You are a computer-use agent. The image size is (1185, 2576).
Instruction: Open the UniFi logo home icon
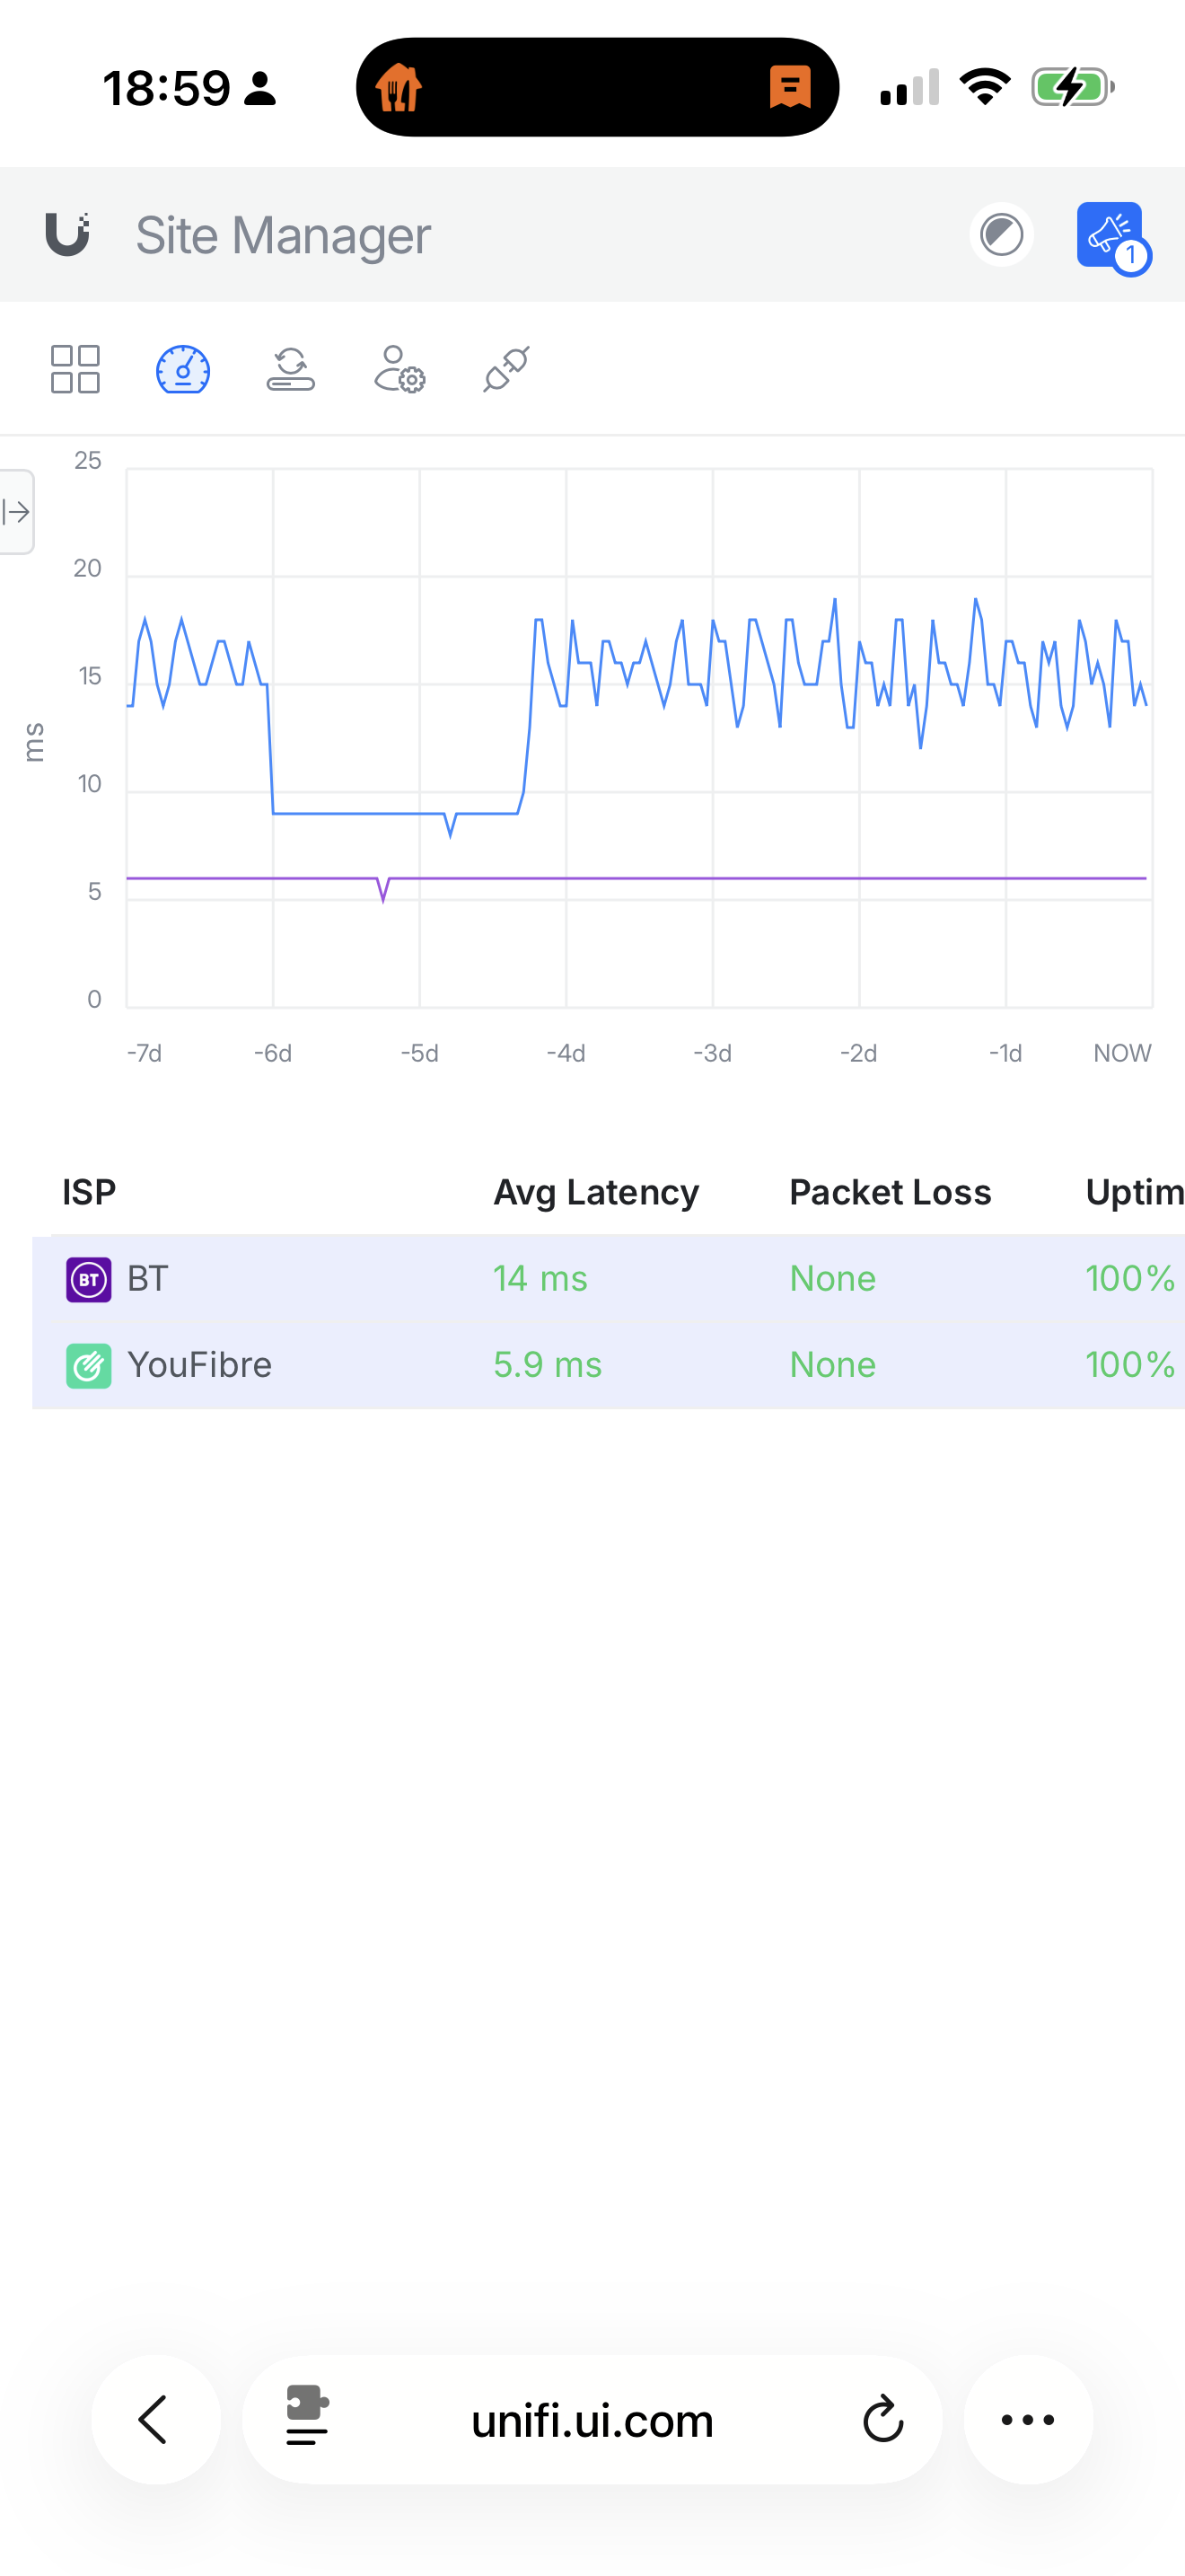point(68,235)
